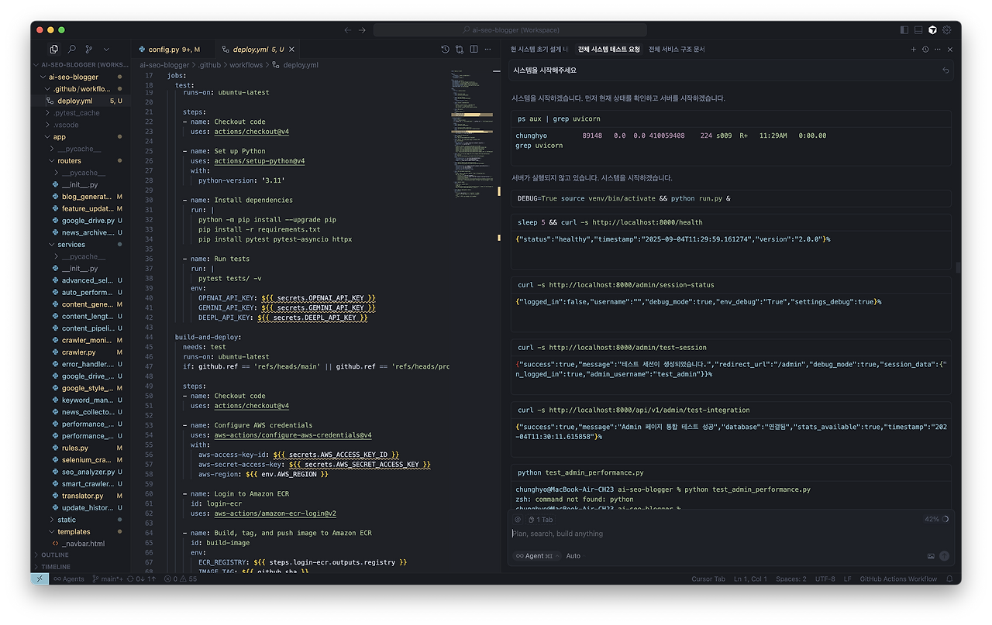Screen dimensions: 992x625
Task: Change GitHub Actions Workflow language mode
Action: tap(898, 579)
